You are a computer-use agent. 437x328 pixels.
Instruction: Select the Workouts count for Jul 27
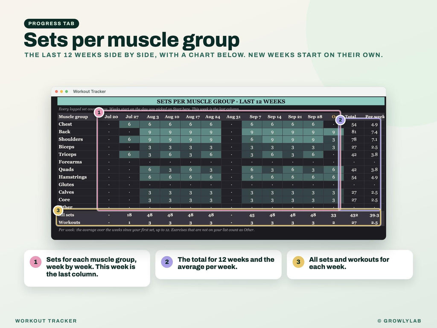click(129, 223)
